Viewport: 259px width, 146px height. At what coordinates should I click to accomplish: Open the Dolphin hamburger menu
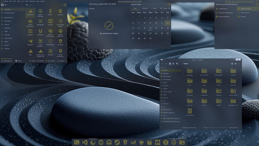pos(239,64)
